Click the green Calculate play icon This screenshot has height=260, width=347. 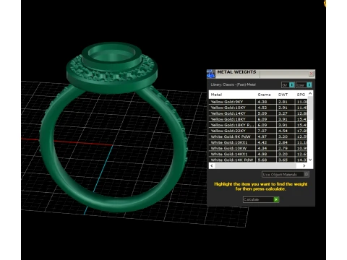[276, 199]
